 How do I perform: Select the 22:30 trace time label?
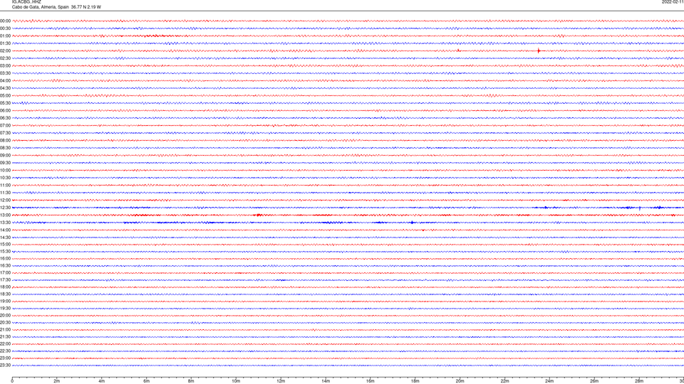point(5,351)
